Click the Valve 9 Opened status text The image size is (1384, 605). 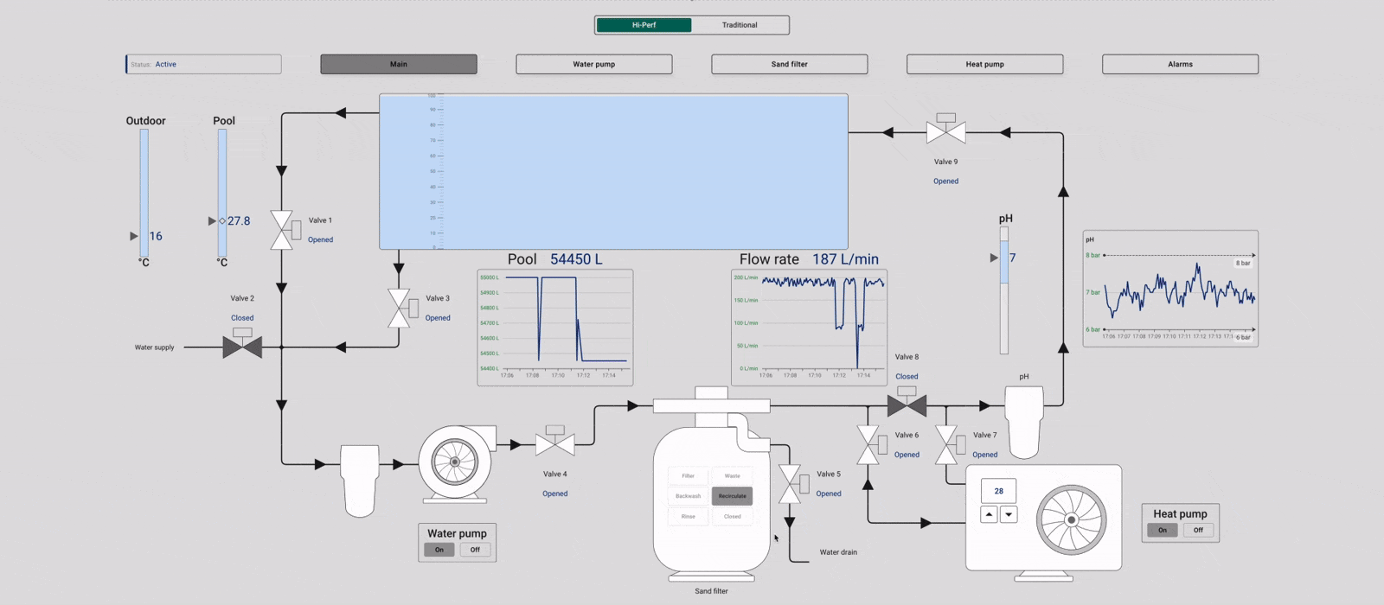(945, 181)
